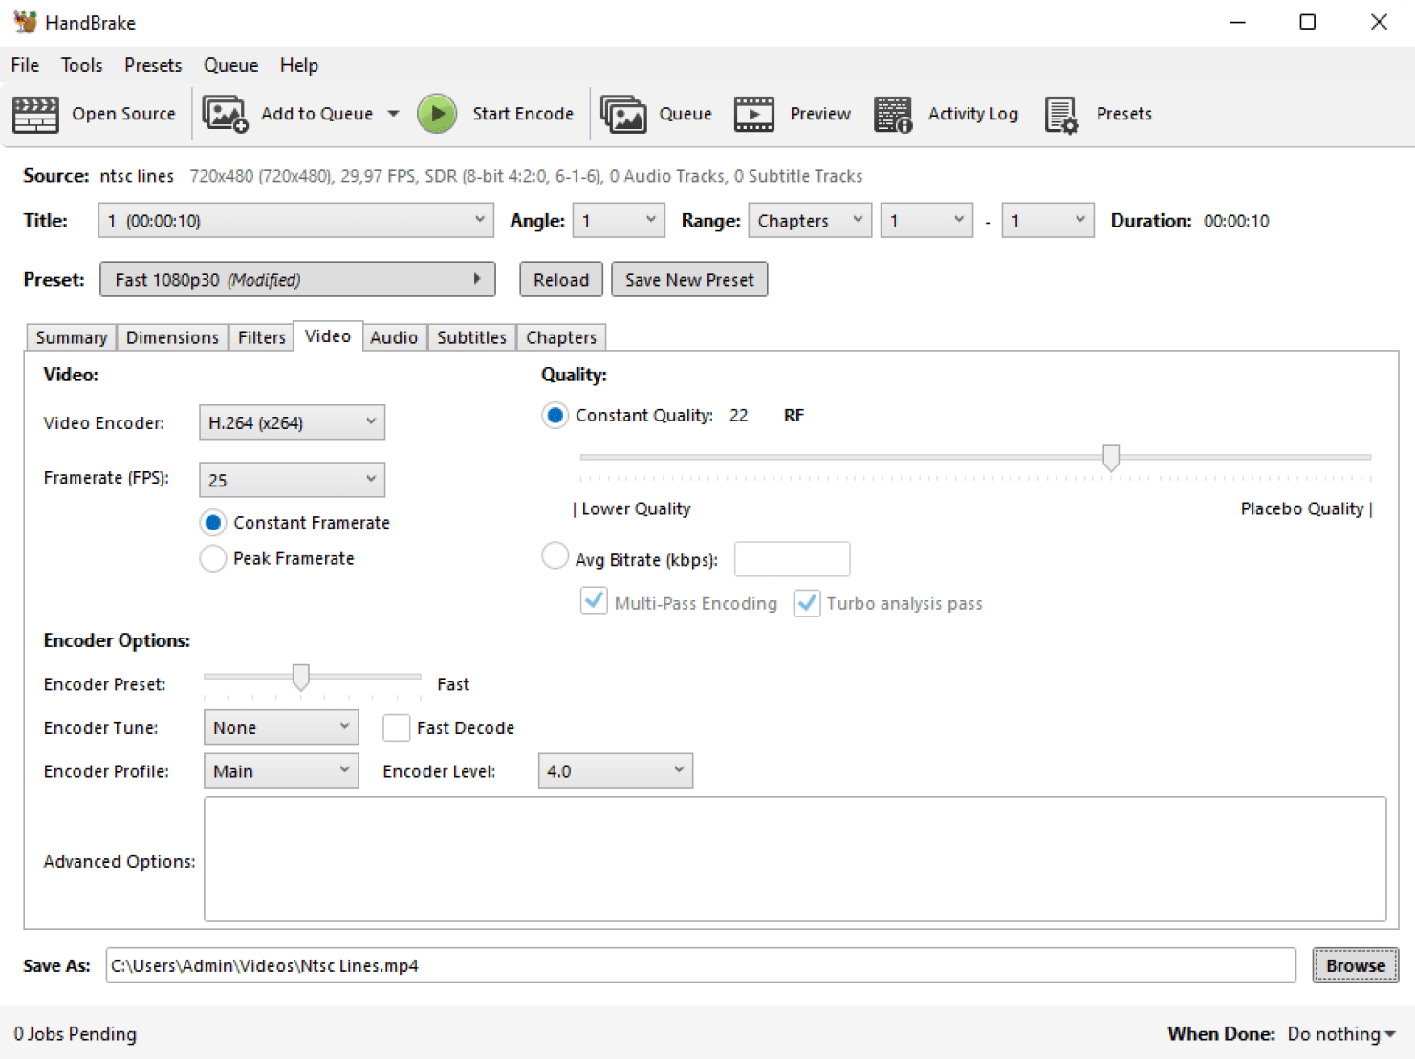Image resolution: width=1415 pixels, height=1059 pixels.
Task: Click the Browse button
Action: point(1354,965)
